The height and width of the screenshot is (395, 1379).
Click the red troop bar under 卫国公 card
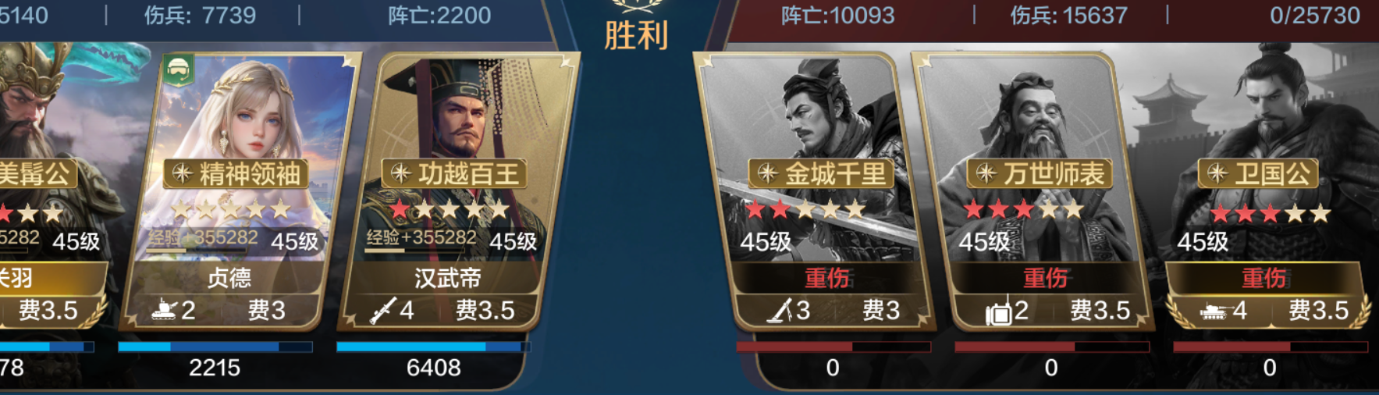[x=1270, y=347]
